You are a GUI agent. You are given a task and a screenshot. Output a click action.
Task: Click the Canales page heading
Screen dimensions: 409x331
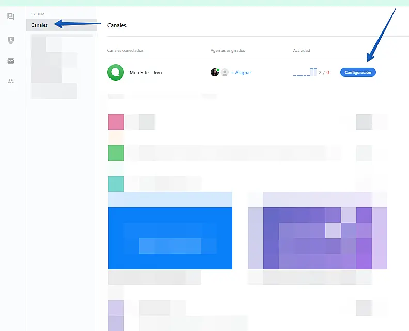[117, 25]
